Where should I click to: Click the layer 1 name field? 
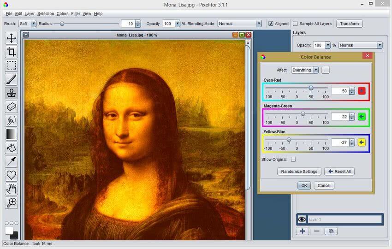pyautogui.click(x=344, y=219)
